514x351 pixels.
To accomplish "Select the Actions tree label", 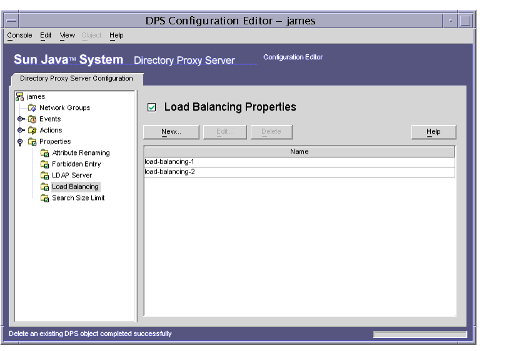I will (x=51, y=131).
